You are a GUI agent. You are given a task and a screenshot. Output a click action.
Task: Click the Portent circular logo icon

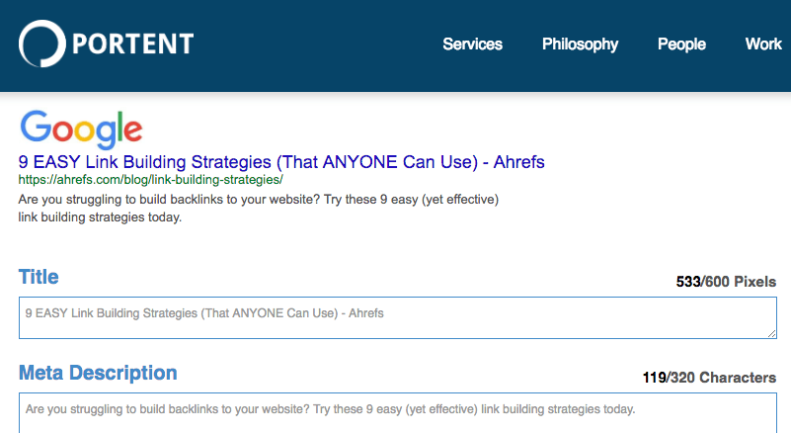(41, 44)
